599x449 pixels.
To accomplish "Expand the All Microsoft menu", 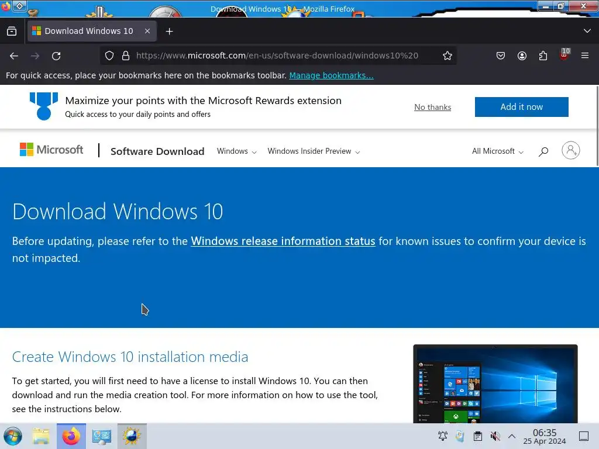I will 497,151.
